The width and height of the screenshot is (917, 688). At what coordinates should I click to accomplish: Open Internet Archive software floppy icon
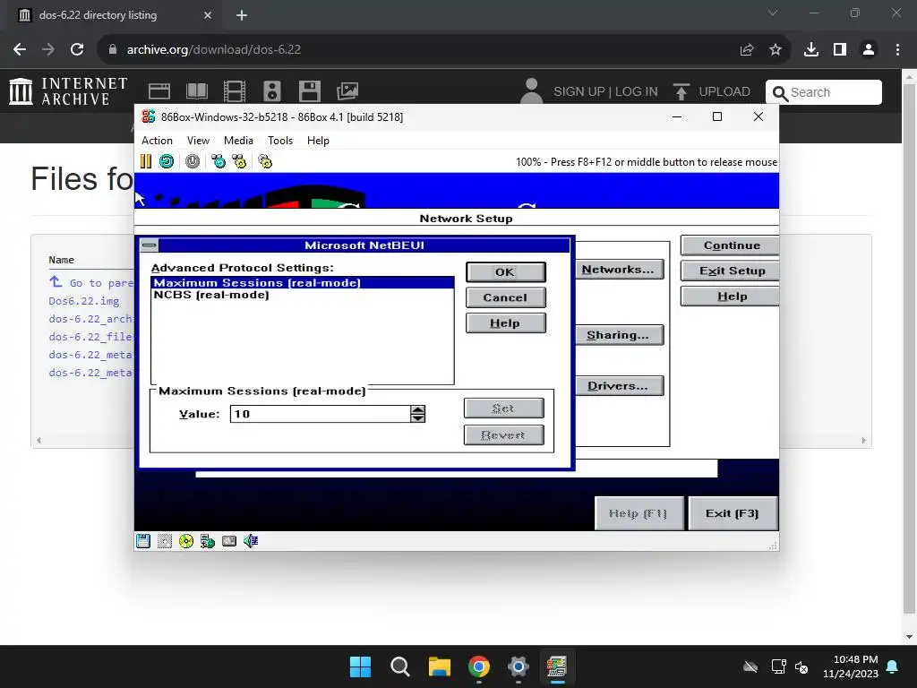(309, 91)
